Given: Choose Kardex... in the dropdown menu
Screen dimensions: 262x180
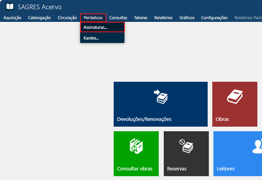Looking at the screenshot, I should (x=91, y=38).
